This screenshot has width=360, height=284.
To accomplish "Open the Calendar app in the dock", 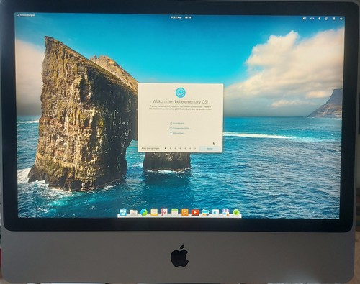I will pyautogui.click(x=175, y=212).
